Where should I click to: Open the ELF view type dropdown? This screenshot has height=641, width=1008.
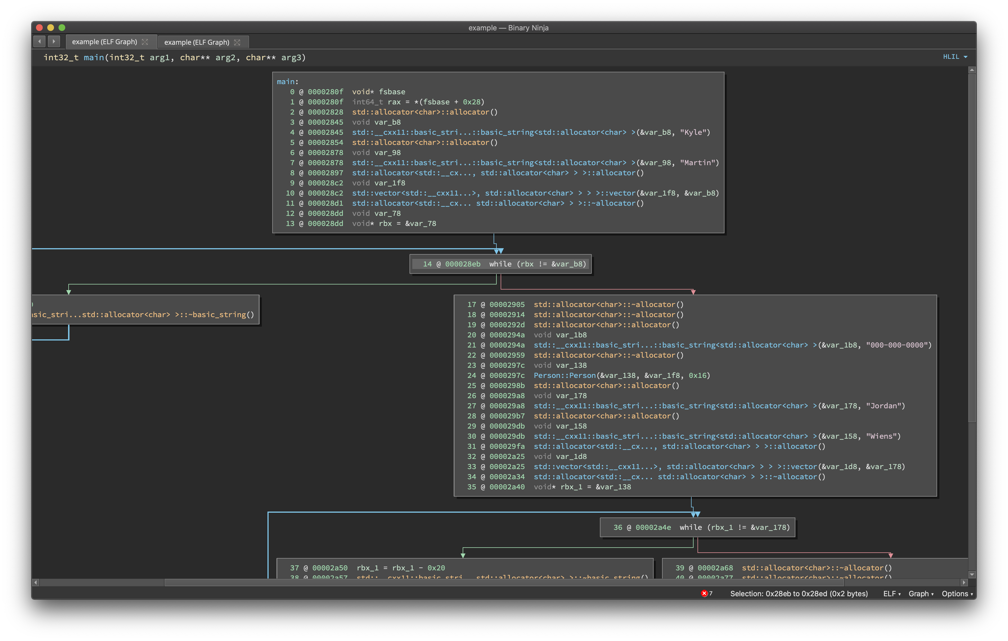pos(892,594)
